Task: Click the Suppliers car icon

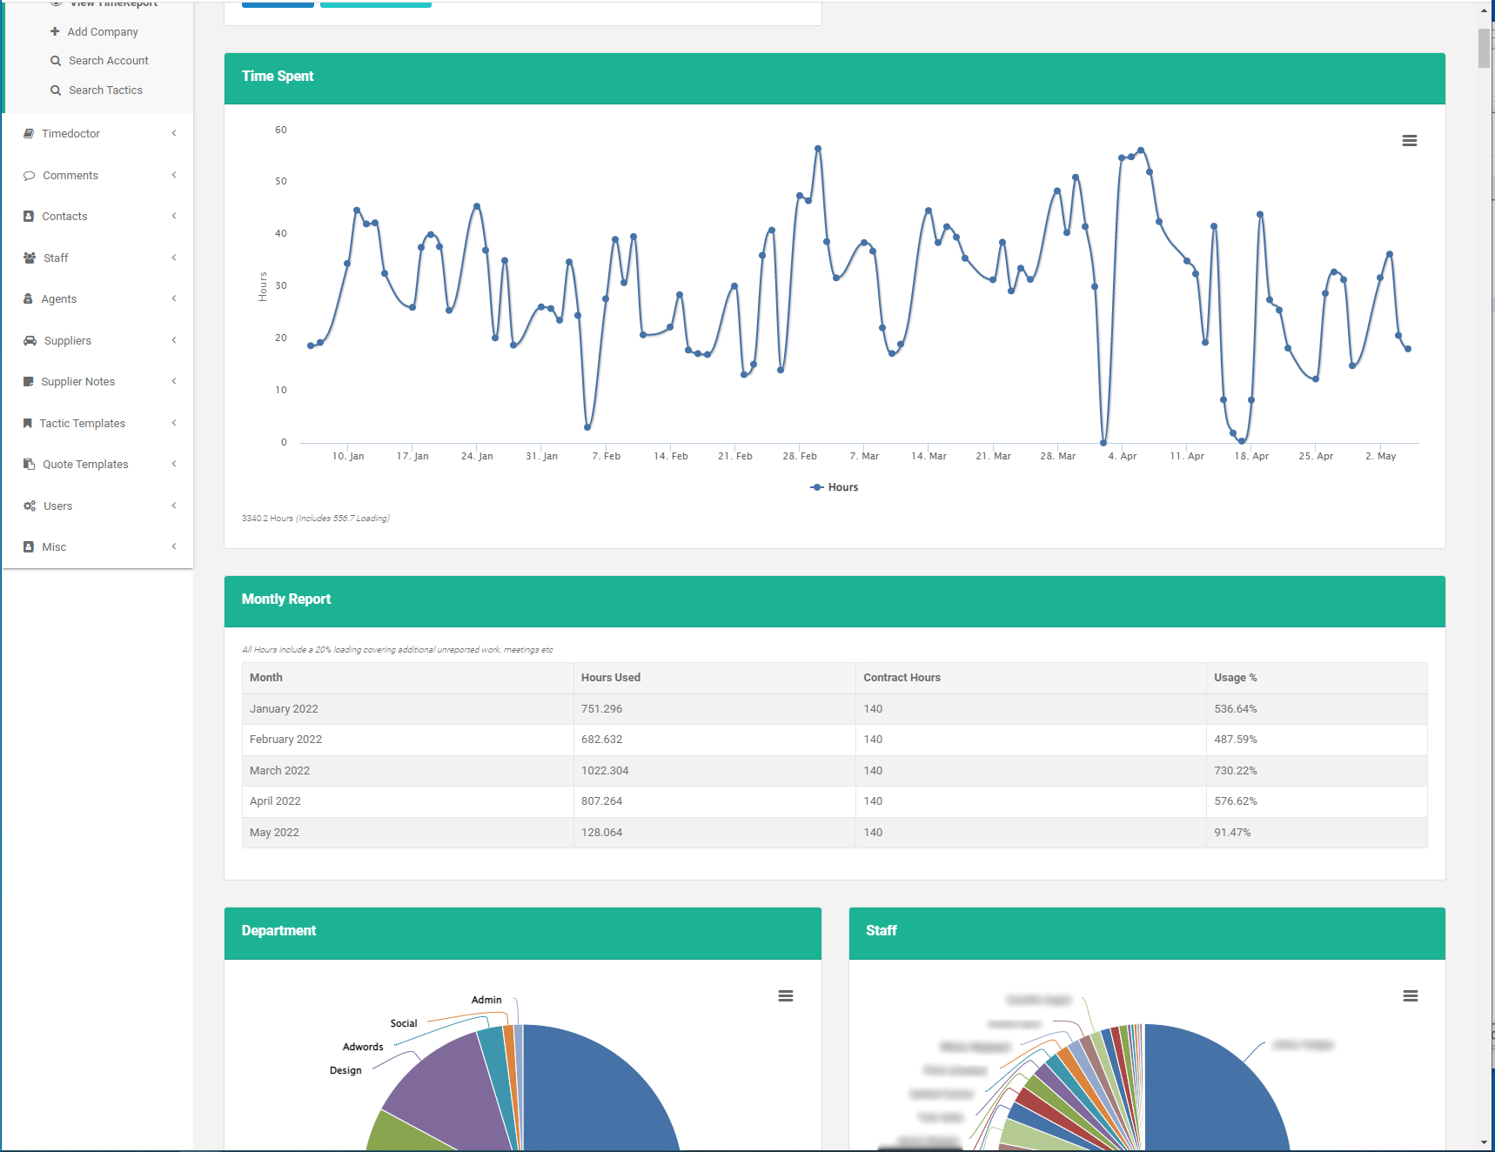Action: pyautogui.click(x=30, y=341)
